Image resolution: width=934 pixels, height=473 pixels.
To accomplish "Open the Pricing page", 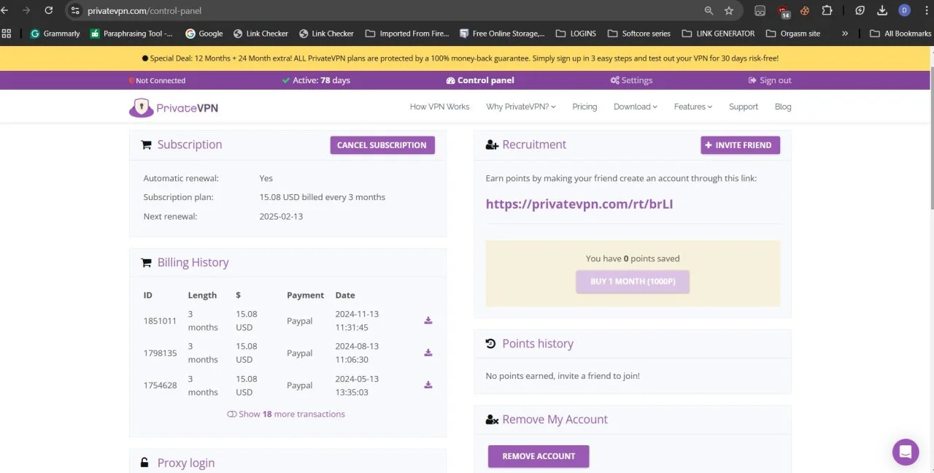I will [584, 107].
